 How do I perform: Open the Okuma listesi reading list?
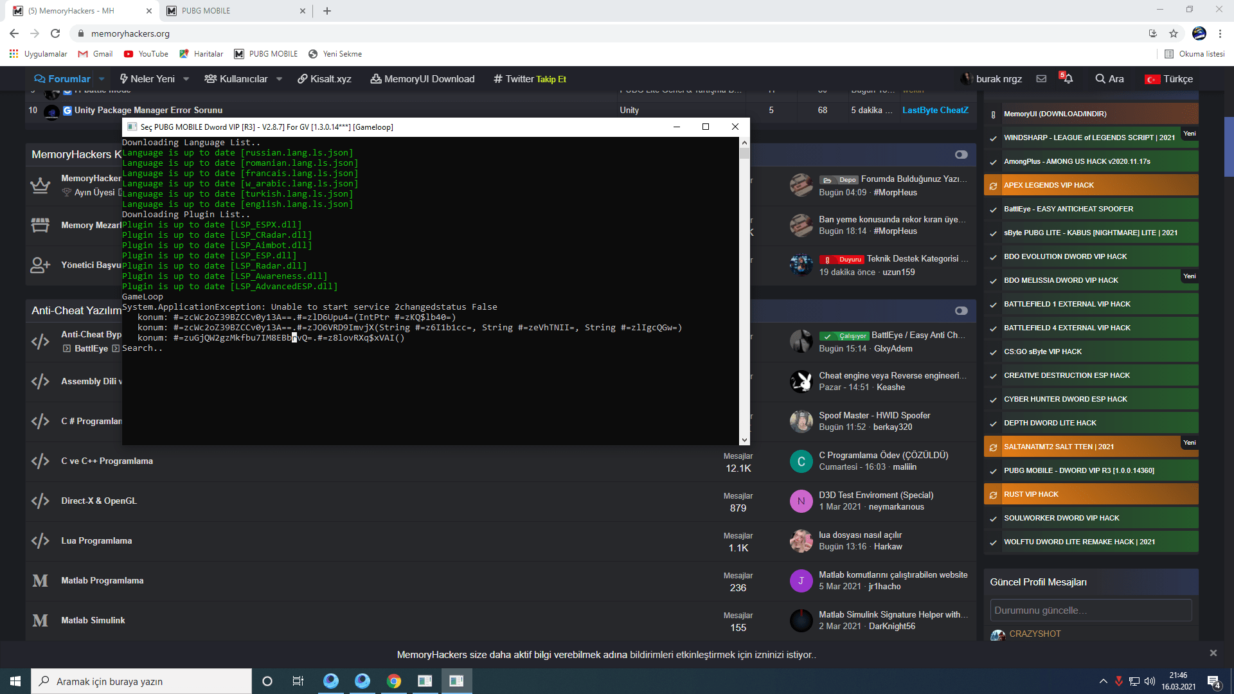(x=1195, y=54)
